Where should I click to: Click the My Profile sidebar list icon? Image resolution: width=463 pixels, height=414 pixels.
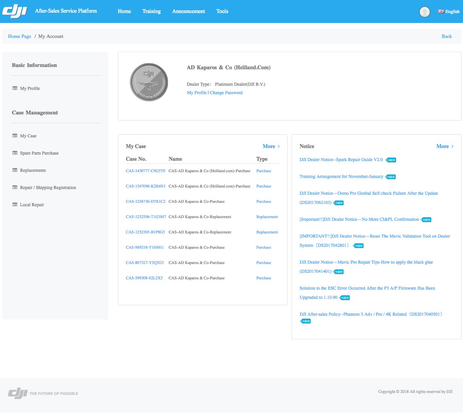click(x=15, y=88)
